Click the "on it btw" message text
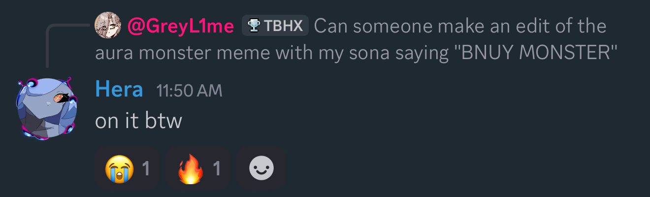650x197 pixels. click(138, 121)
